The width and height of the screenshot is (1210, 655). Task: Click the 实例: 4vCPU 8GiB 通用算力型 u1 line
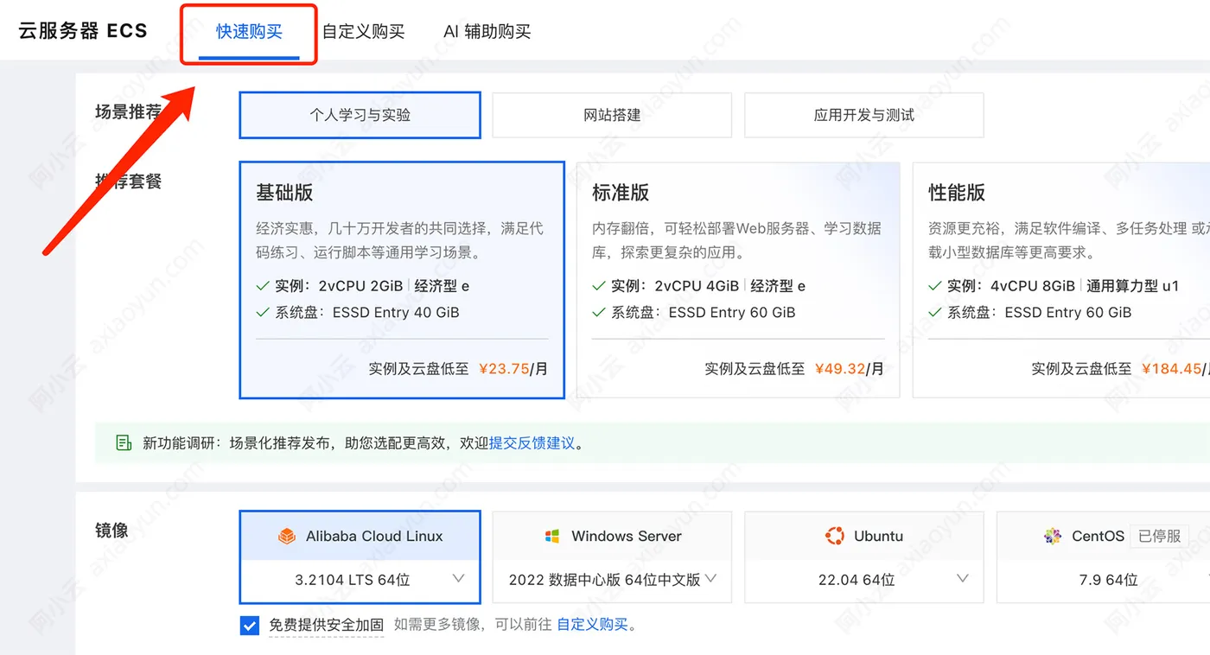[1054, 286]
